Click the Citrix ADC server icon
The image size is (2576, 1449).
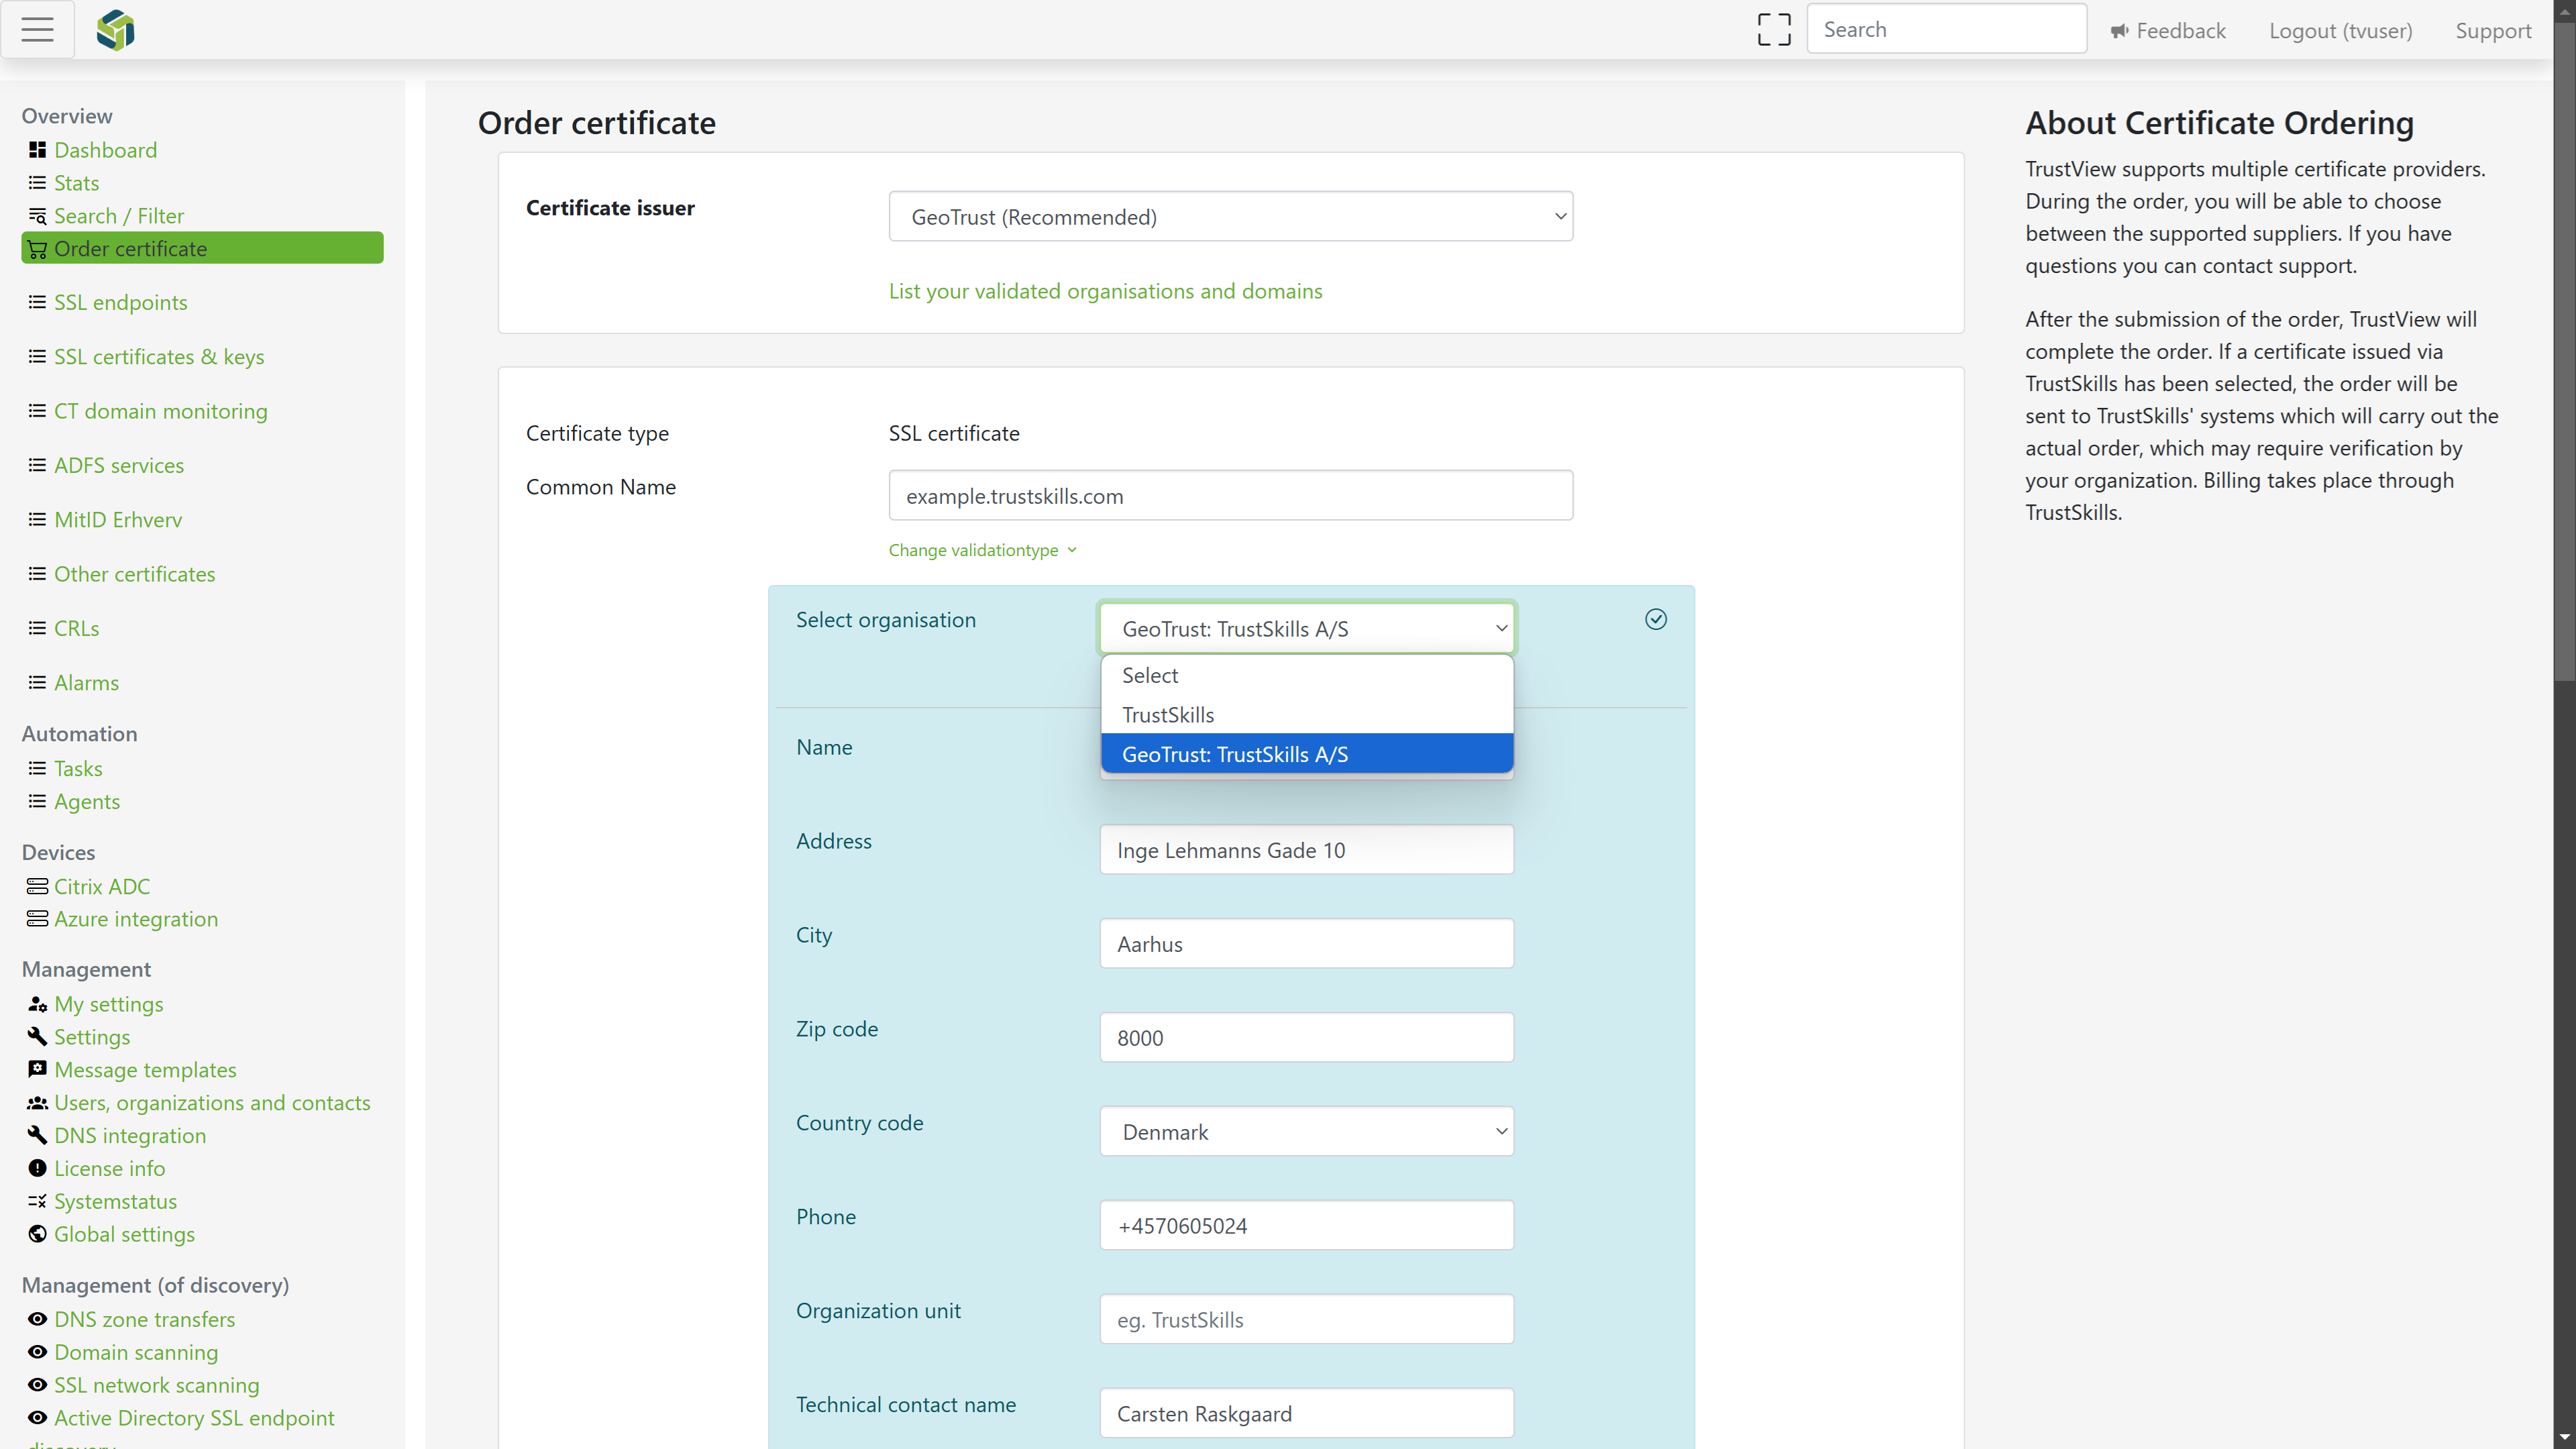(x=37, y=886)
